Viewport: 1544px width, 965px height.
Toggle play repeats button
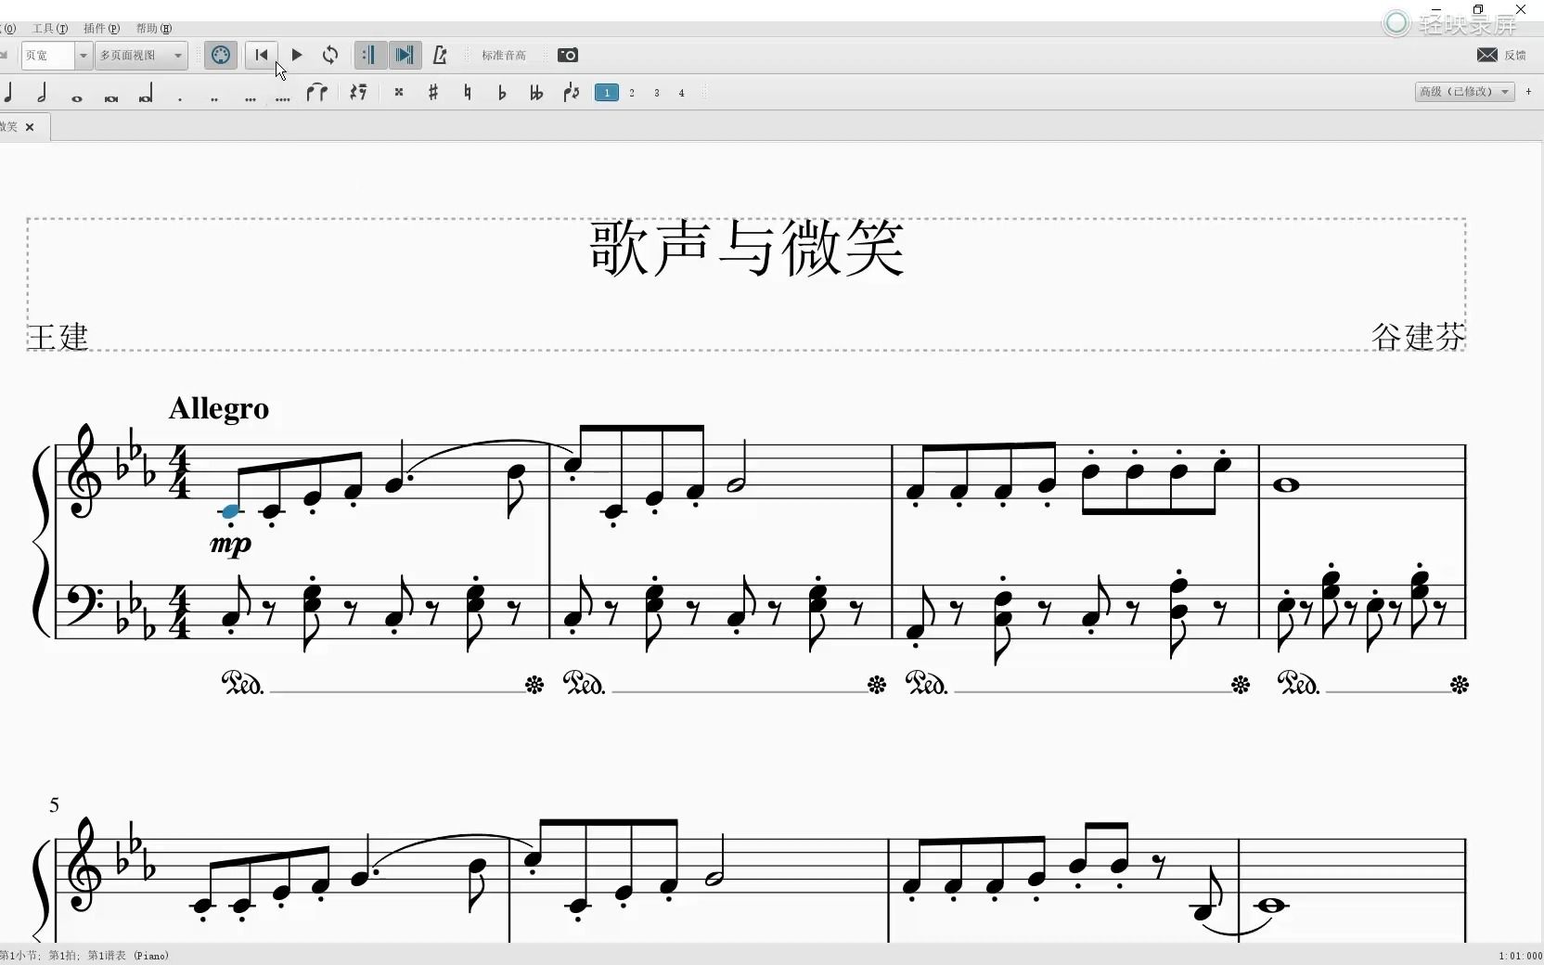click(370, 55)
